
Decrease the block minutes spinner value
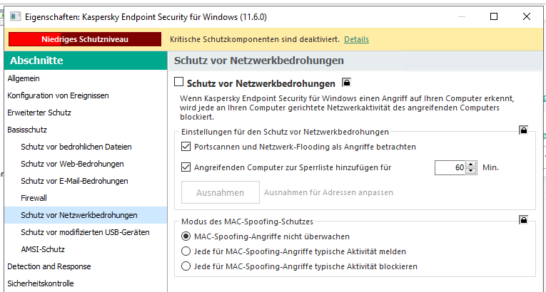pos(470,171)
